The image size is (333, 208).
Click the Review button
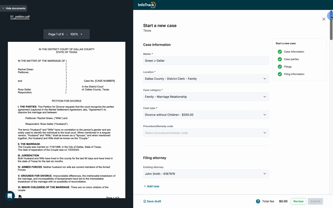coord(298,201)
